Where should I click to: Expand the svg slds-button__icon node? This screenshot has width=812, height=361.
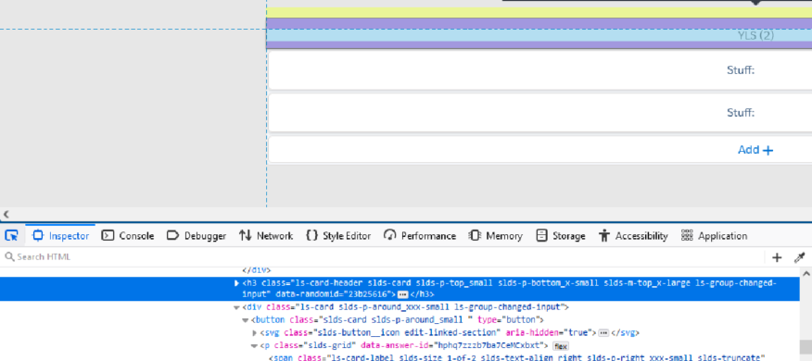pyautogui.click(x=254, y=333)
